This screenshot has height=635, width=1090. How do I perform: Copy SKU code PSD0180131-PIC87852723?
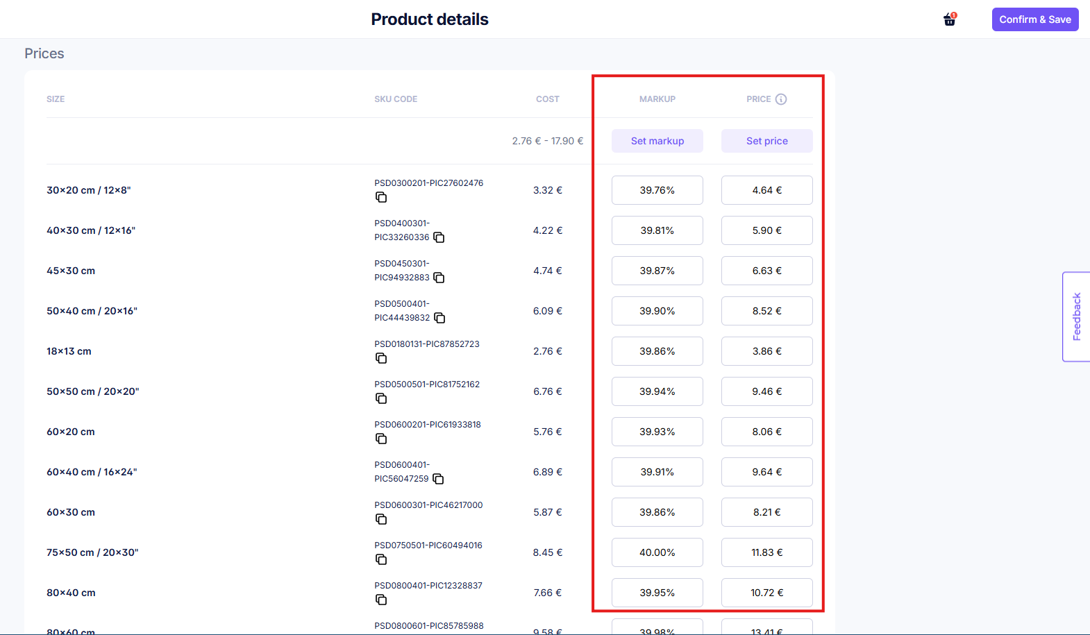tap(381, 358)
